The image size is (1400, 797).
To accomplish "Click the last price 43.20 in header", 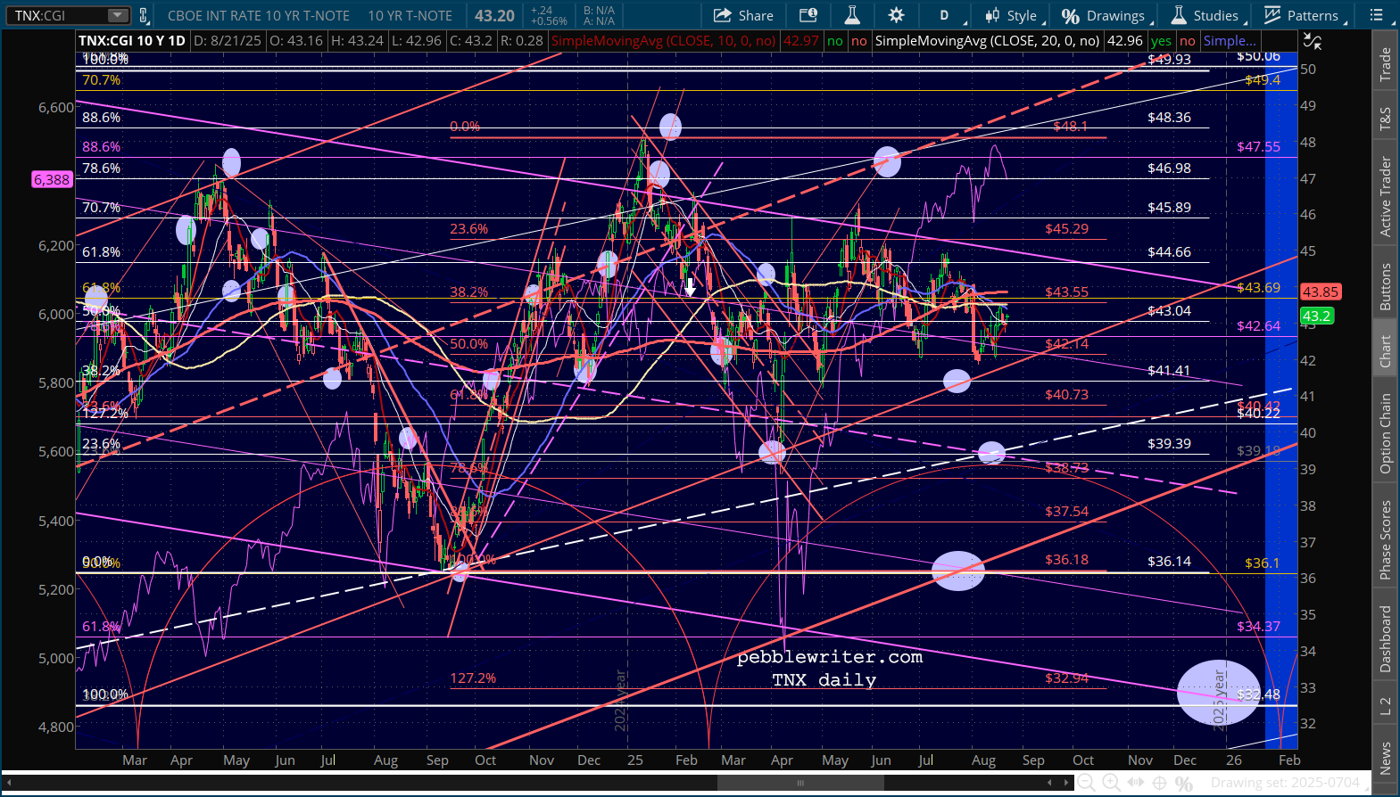I will pyautogui.click(x=494, y=15).
